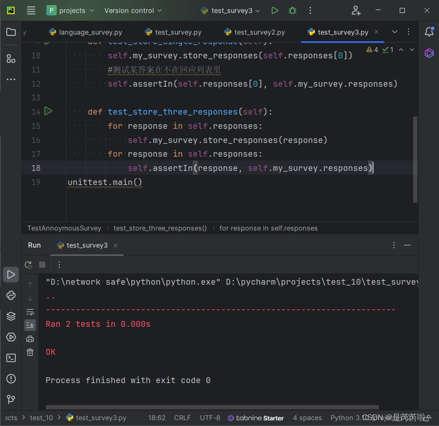Viewport: 439px width, 426px height.
Task: Click the test_store_three_responses() breadcrumb
Action: click(160, 228)
